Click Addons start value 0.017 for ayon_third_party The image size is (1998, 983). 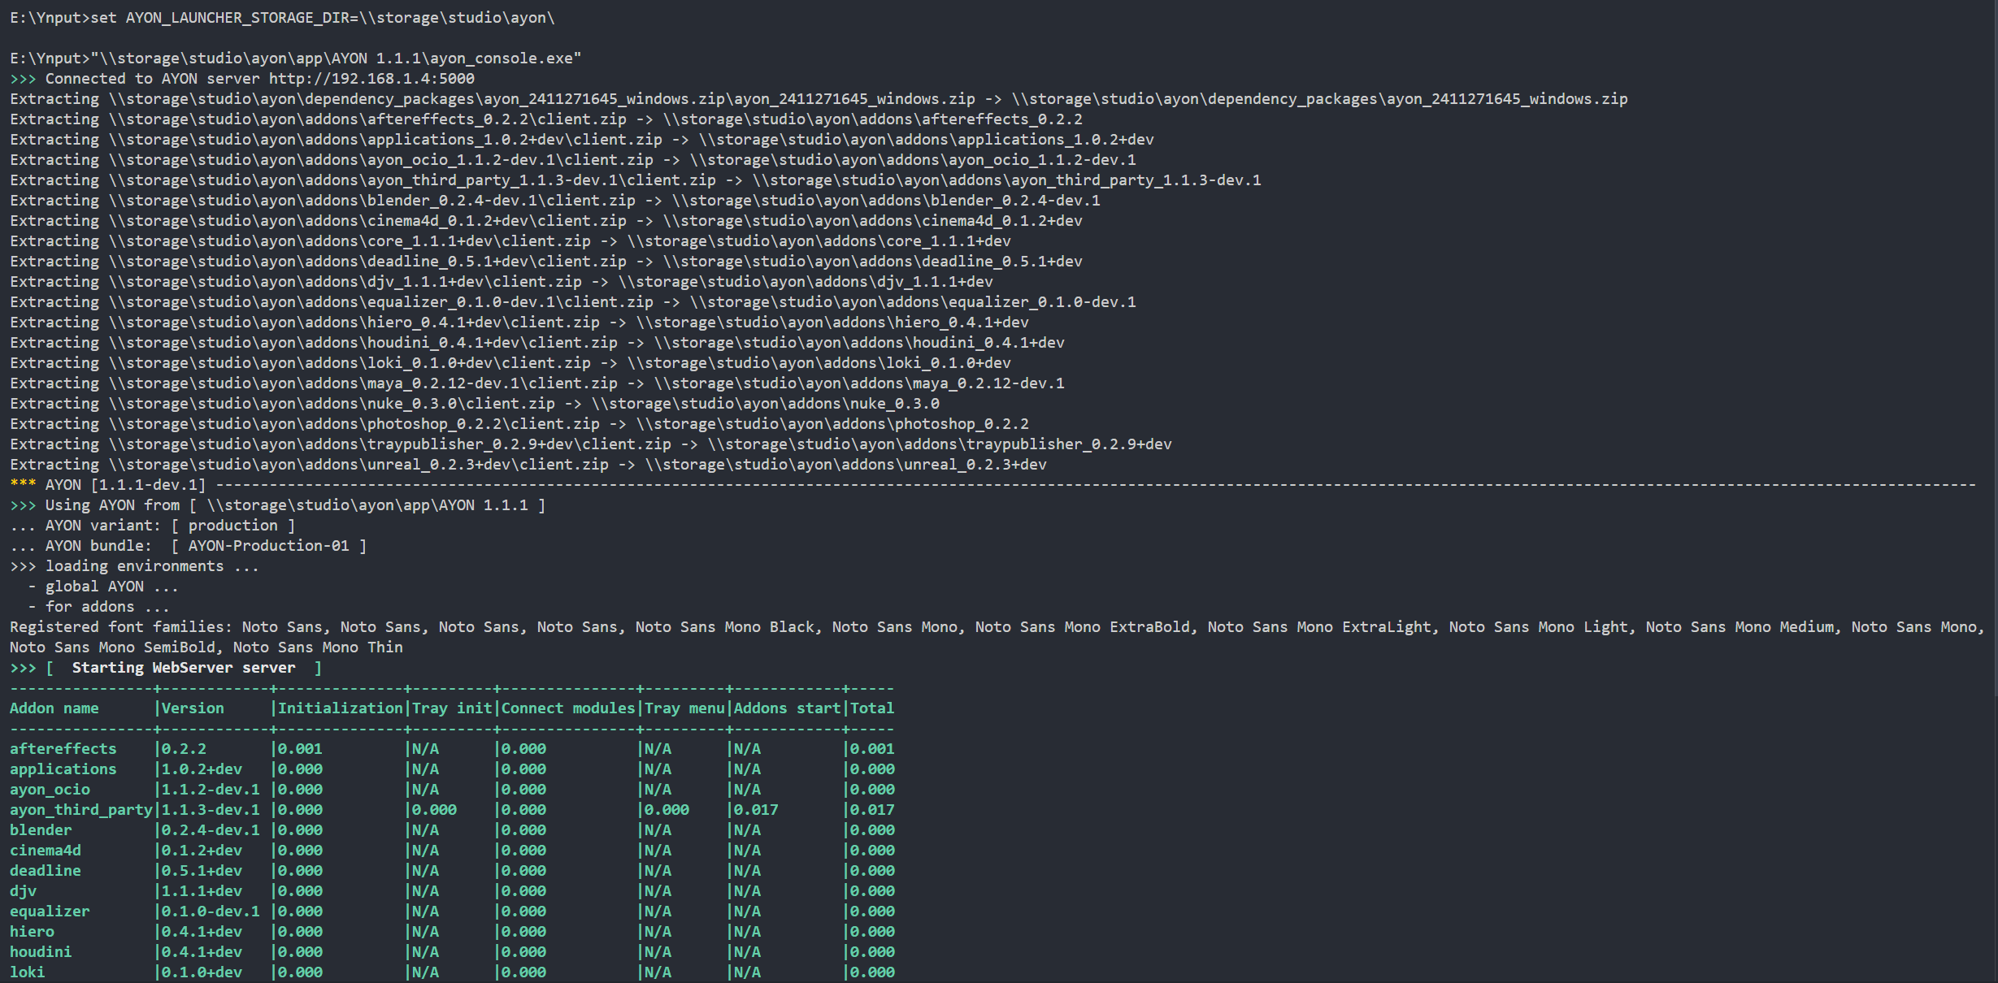point(756,810)
